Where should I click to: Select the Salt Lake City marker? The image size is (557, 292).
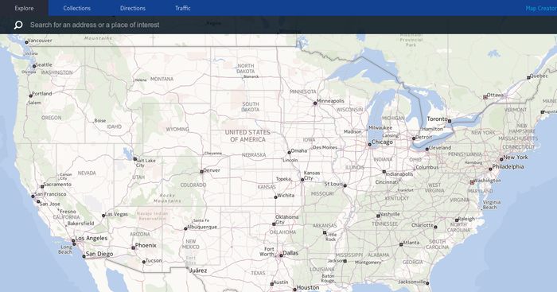[135, 159]
